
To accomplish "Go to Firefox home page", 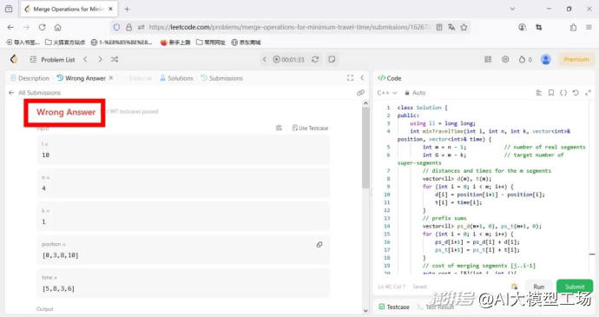I will point(57,27).
